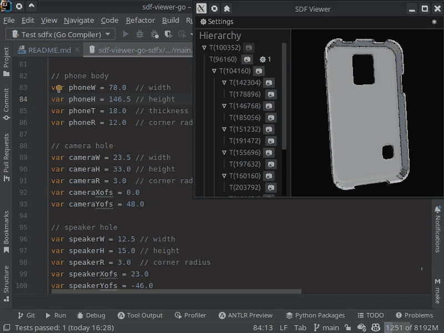Open the ANTLR Preview tool window
Screen dimensions: 444x333
245,315
